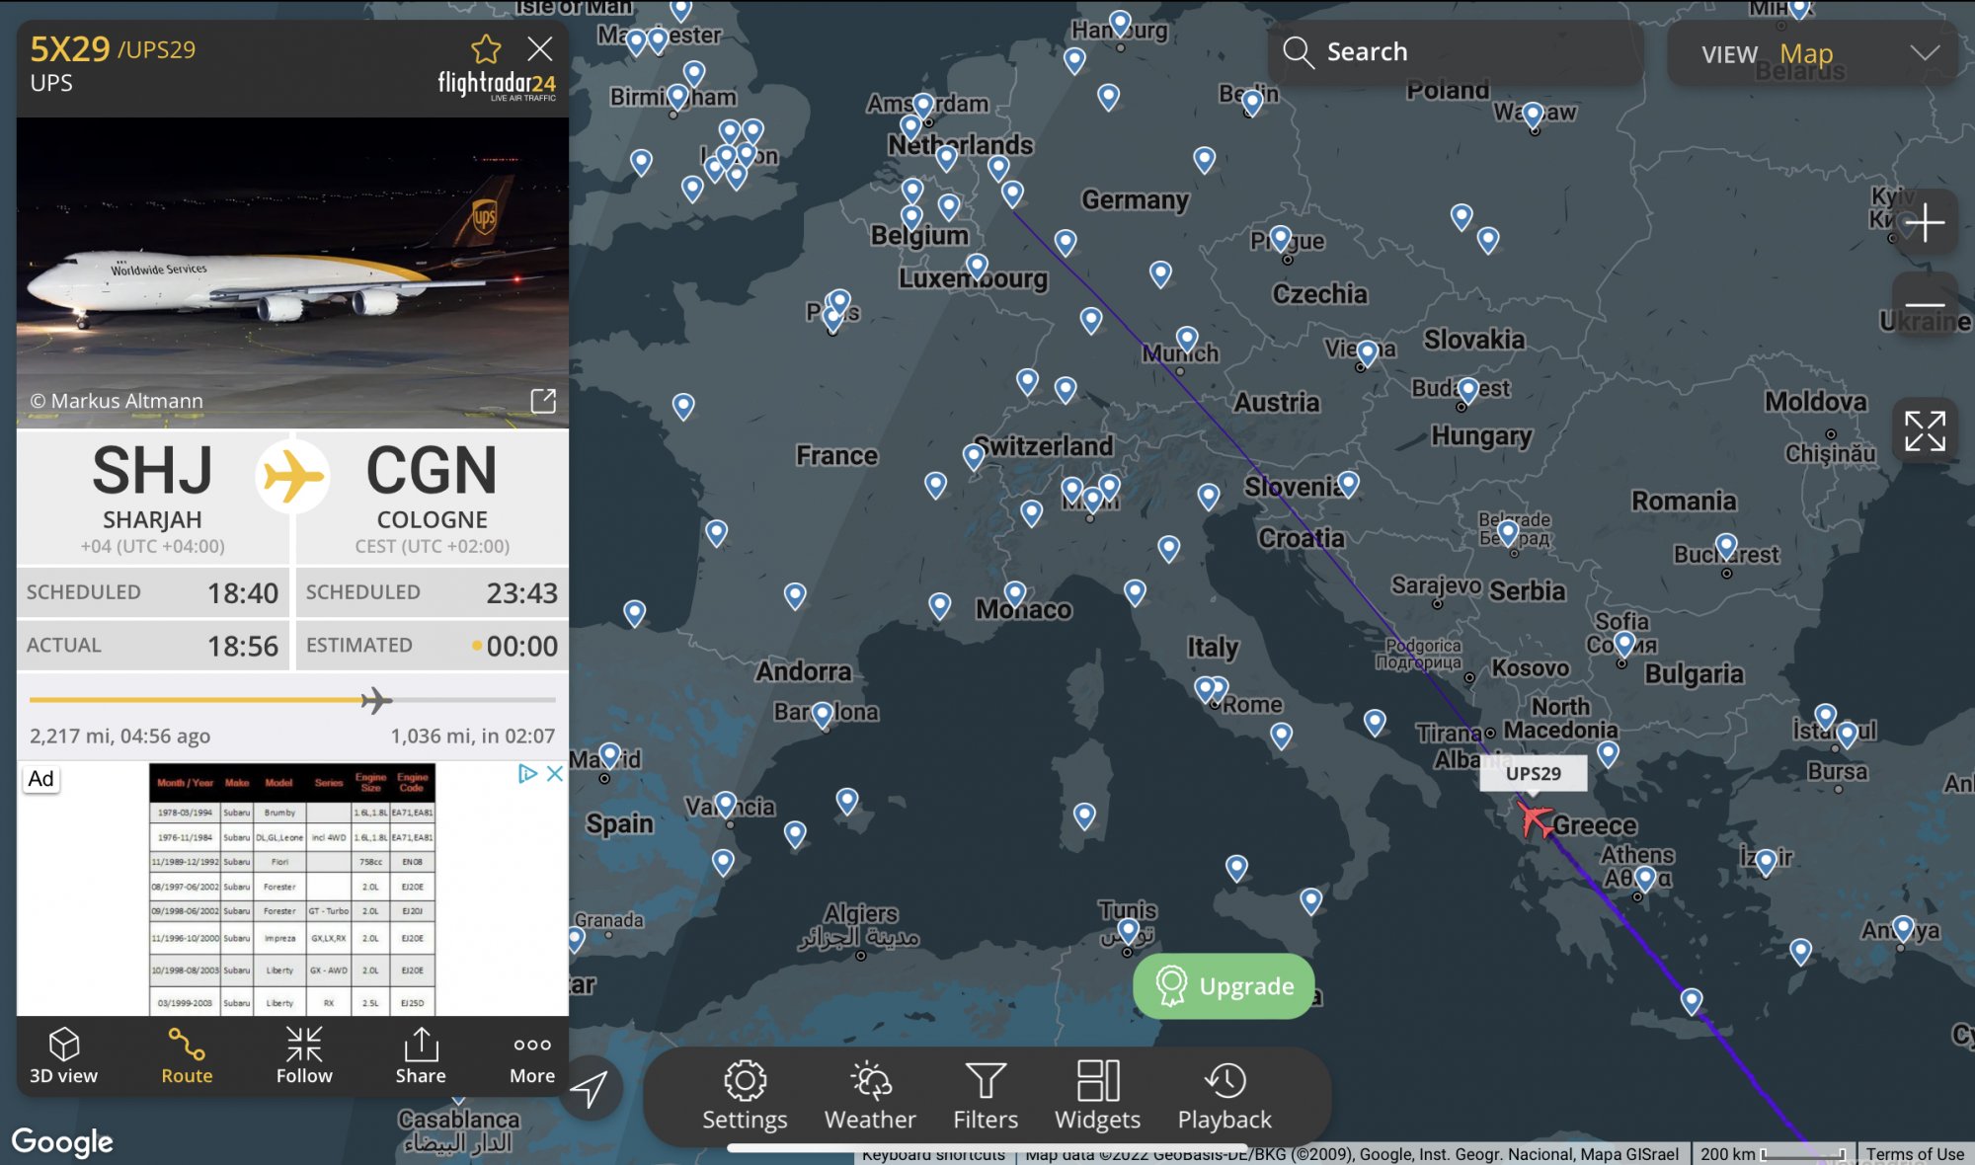Click the photo credit Markus Altmann
The height and width of the screenshot is (1165, 1975).
117,401
